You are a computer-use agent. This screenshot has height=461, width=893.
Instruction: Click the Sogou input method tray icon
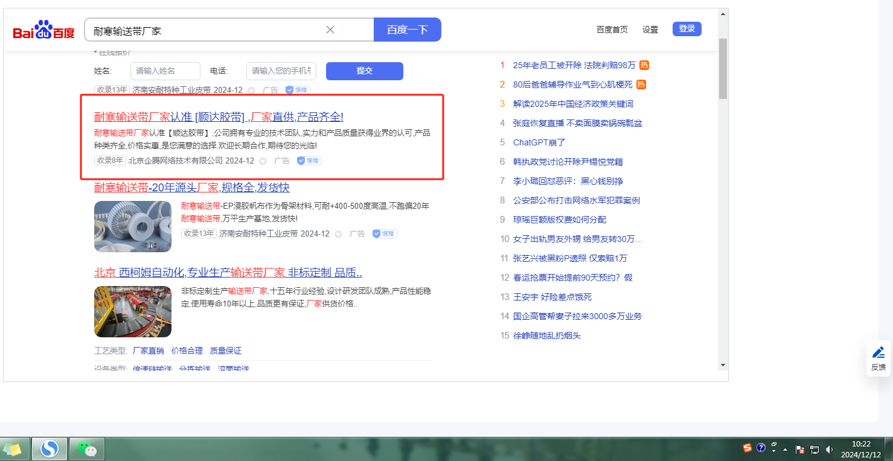click(x=747, y=448)
